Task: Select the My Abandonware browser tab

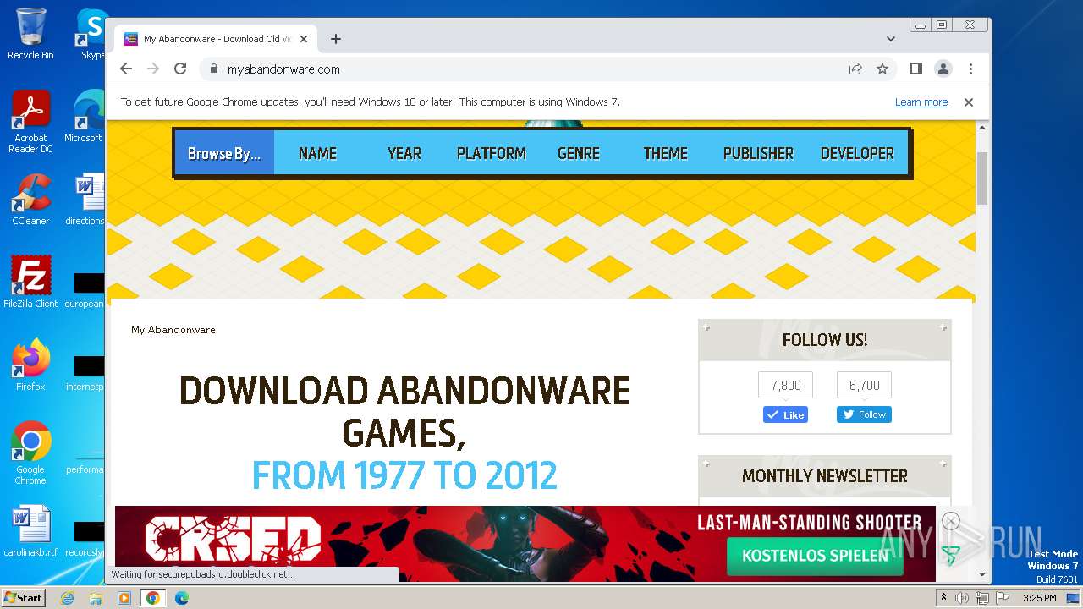Action: (216, 39)
